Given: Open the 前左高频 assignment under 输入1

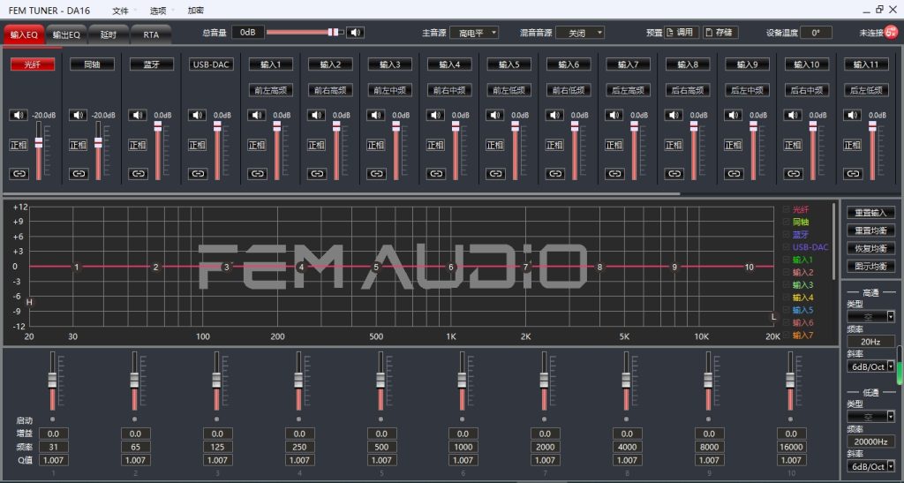Looking at the screenshot, I should click(x=271, y=90).
